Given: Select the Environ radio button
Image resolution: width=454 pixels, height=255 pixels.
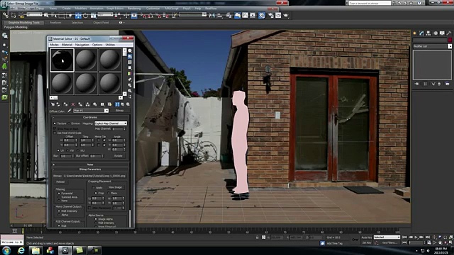Looking at the screenshot, I should 69,123.
